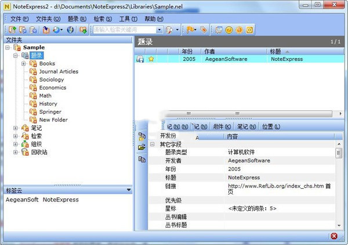The image size is (348, 245).
Task: Collapse the 其它字段 field group
Action: tap(152, 145)
